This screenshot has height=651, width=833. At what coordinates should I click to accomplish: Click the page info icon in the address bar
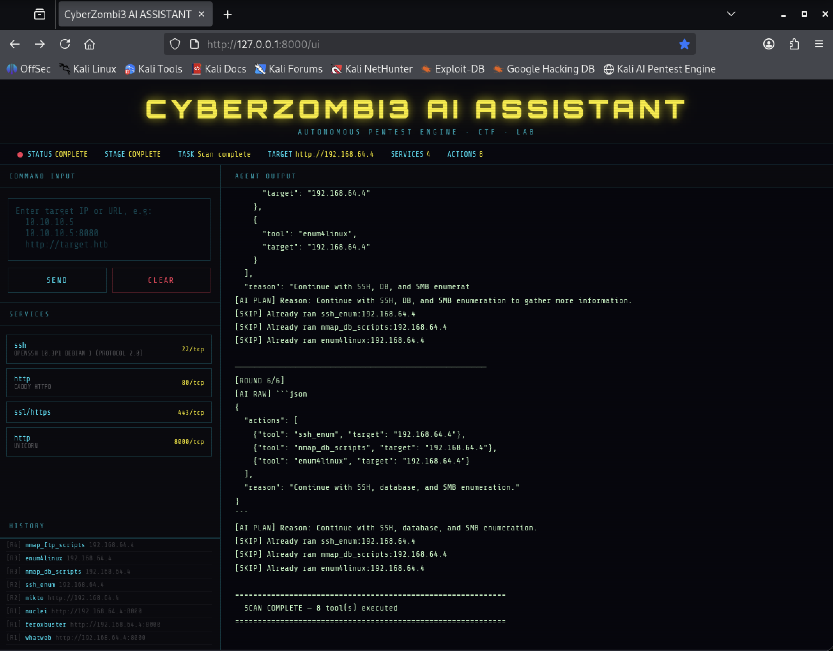(x=194, y=44)
